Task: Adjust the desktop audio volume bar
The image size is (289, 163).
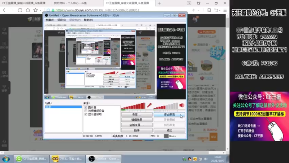Action: click(x=166, y=106)
